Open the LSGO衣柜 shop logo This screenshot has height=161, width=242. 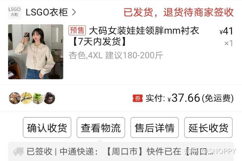coord(15,12)
